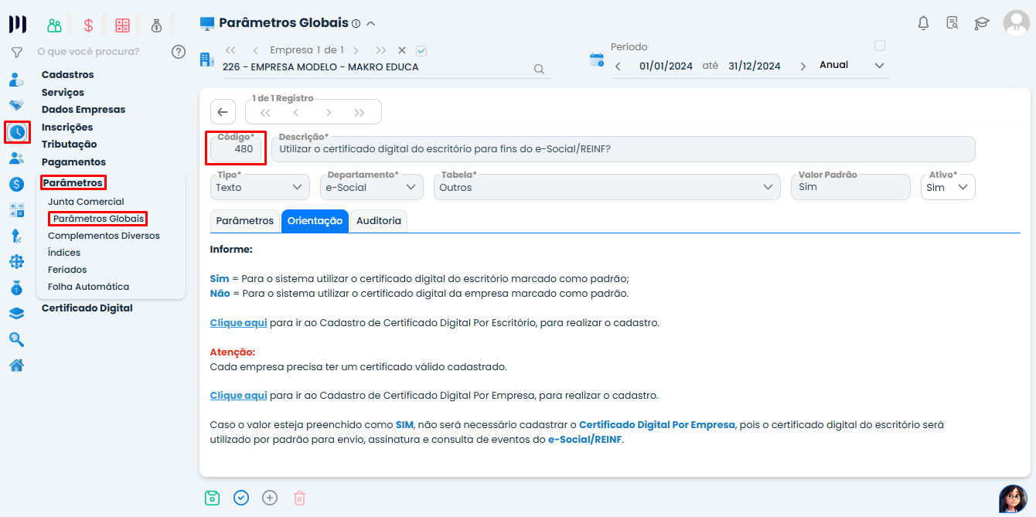This screenshot has width=1036, height=517.
Task: Click the user-with-gear sidebar icon
Action: point(16,80)
